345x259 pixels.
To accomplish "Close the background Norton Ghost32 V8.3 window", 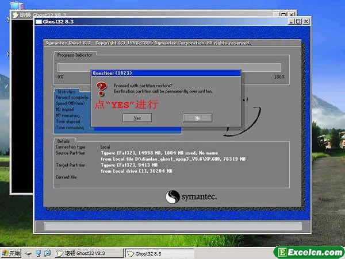I will [x=292, y=15].
